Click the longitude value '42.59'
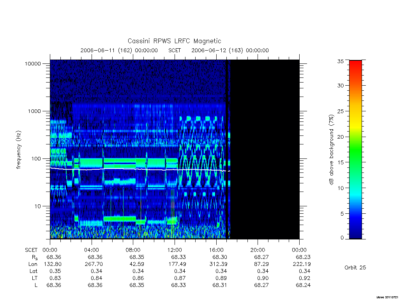The image size is (399, 299). pyautogui.click(x=137, y=264)
